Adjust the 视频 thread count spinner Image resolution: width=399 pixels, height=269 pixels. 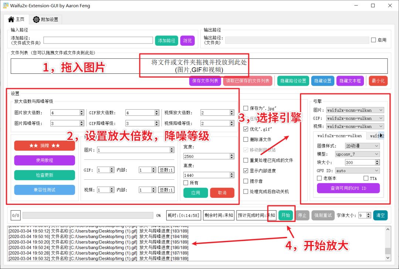[x=106, y=190]
